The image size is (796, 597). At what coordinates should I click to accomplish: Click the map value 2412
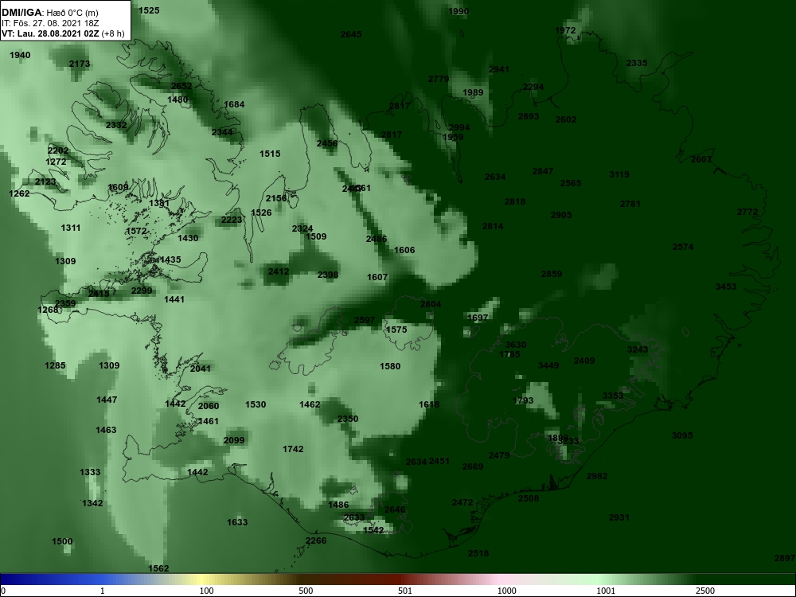click(279, 271)
